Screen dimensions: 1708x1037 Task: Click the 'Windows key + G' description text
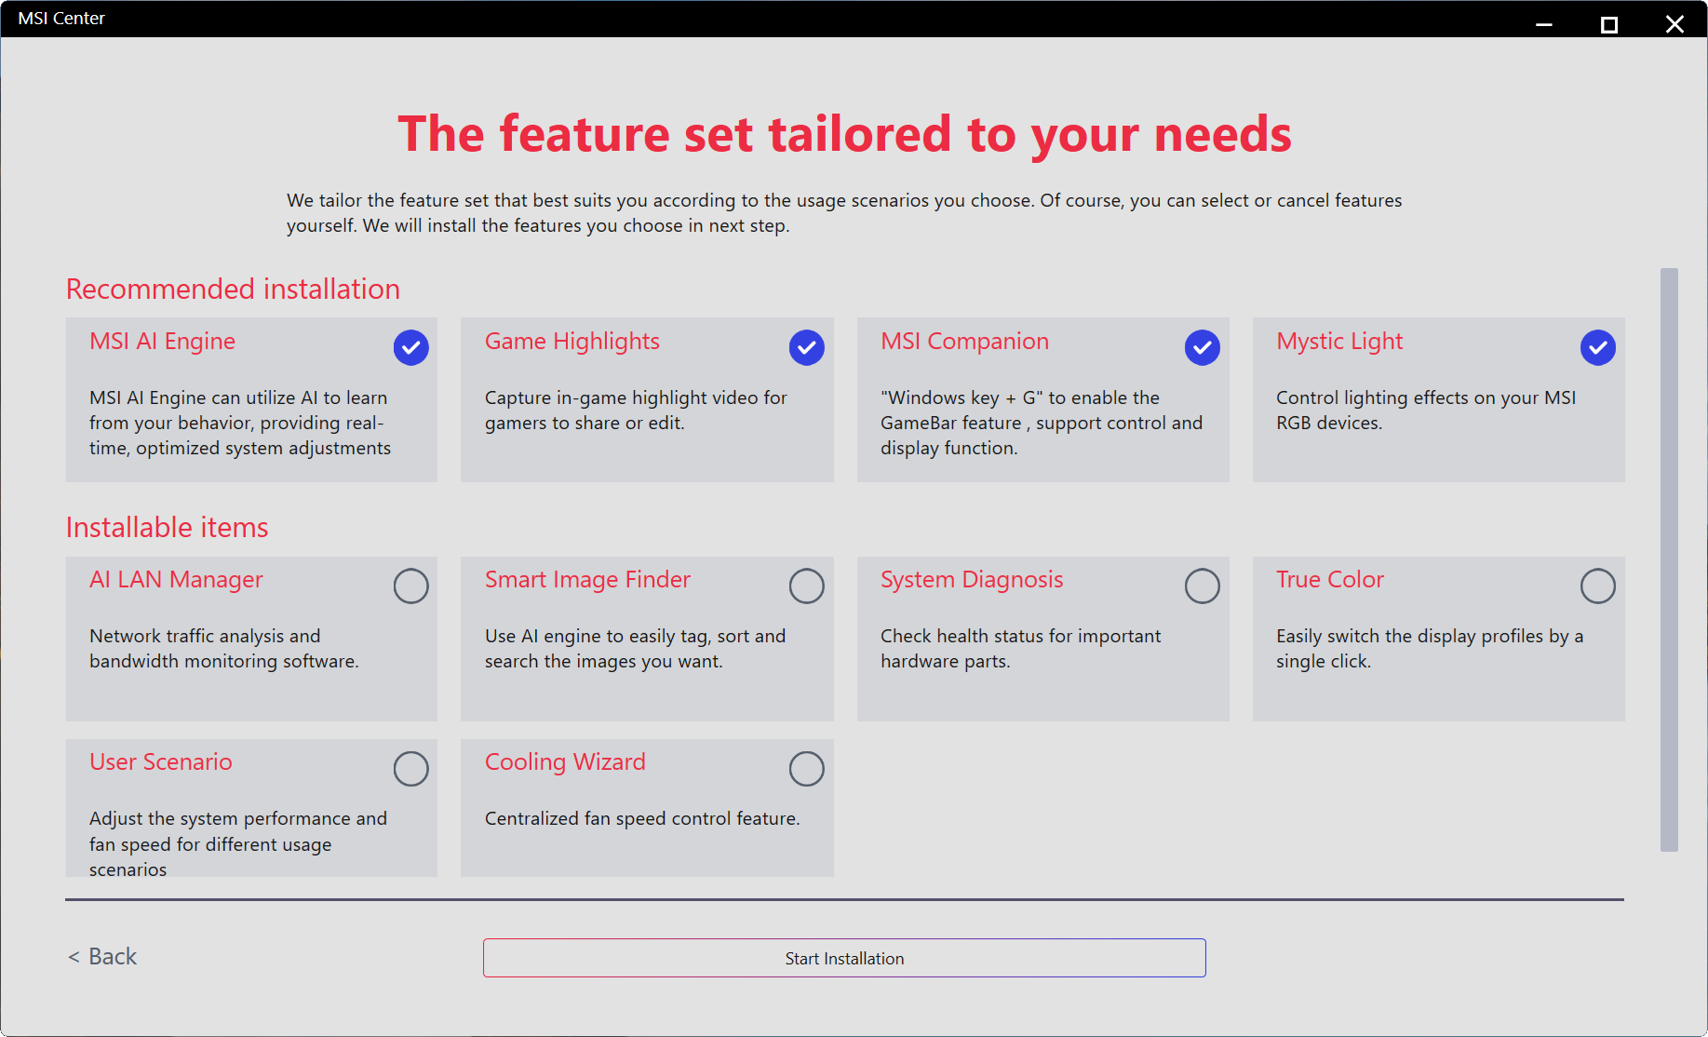click(x=1042, y=423)
